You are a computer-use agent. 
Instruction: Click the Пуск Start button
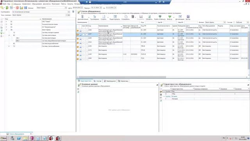(4, 138)
